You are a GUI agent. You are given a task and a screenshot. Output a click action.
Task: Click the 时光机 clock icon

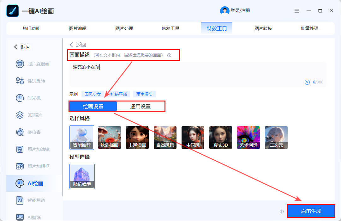[x=20, y=98]
